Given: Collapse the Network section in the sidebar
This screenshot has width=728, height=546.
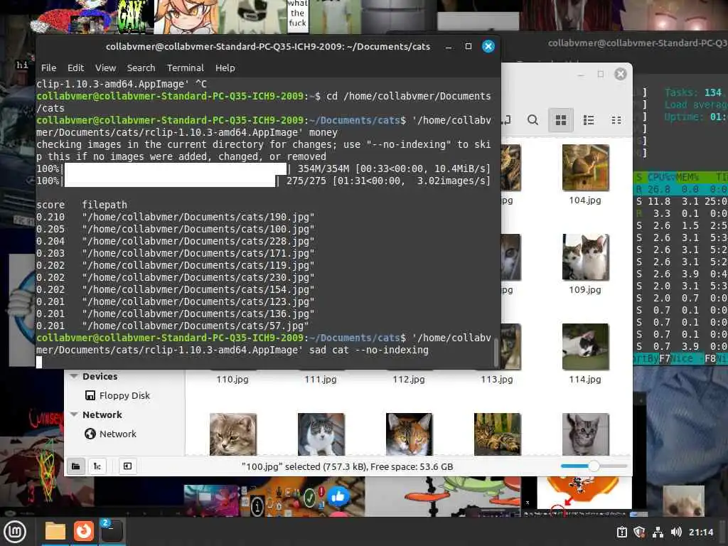Looking at the screenshot, I should [73, 414].
